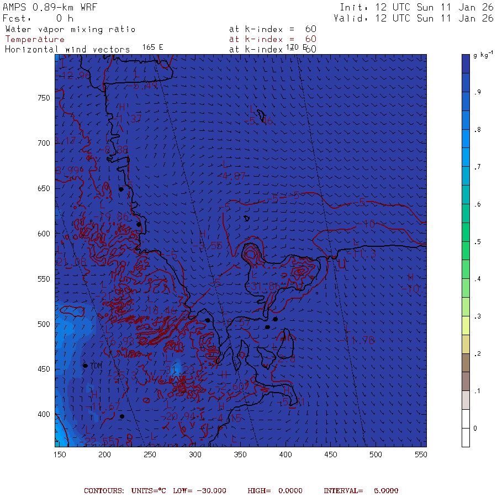Click the '.7' color scale value

click(x=477, y=167)
